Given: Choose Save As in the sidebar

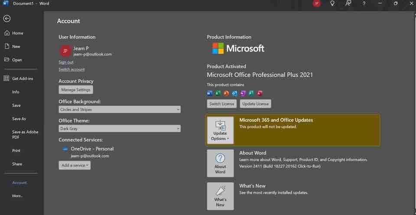Looking at the screenshot, I should pyautogui.click(x=19, y=119).
